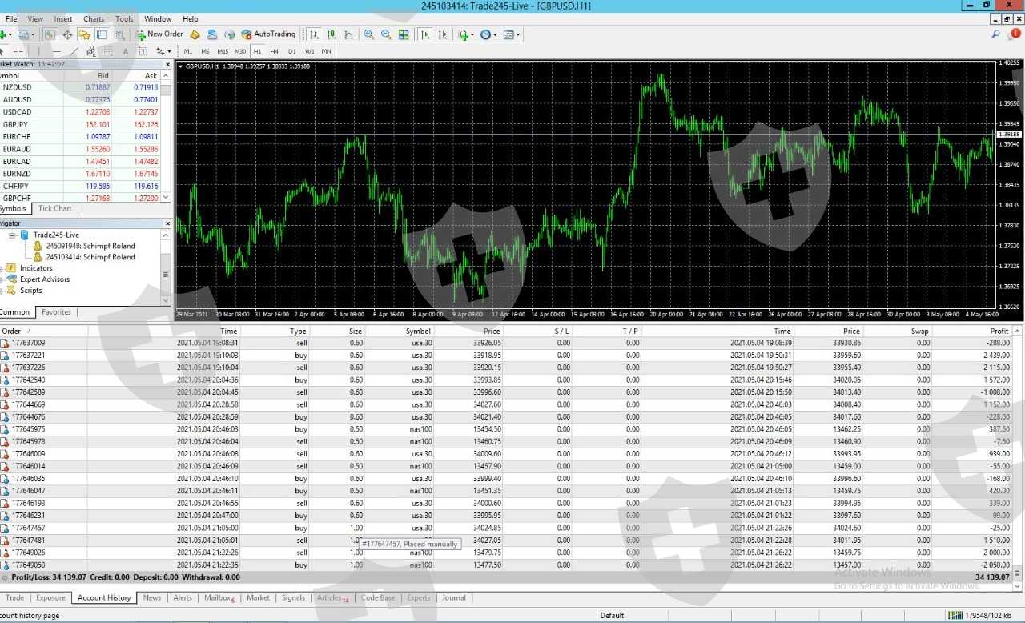The width and height of the screenshot is (1025, 623).
Task: Select the H4 timeframe button
Action: (275, 51)
